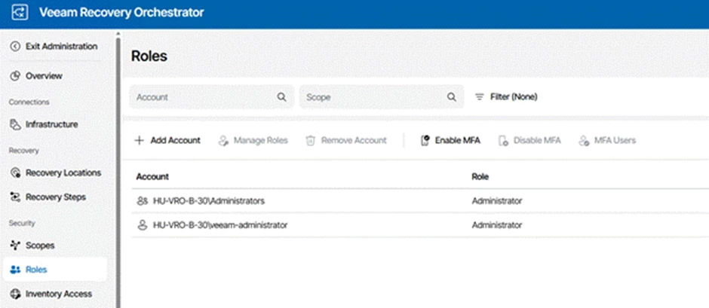Focus the Scope search field
The image size is (709, 308).
coord(381,97)
